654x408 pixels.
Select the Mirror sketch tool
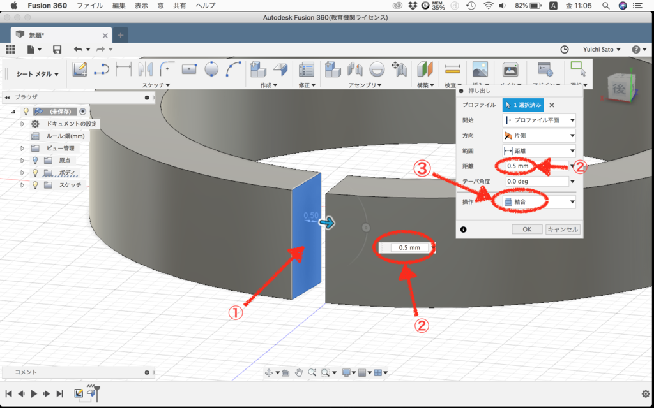pos(146,69)
